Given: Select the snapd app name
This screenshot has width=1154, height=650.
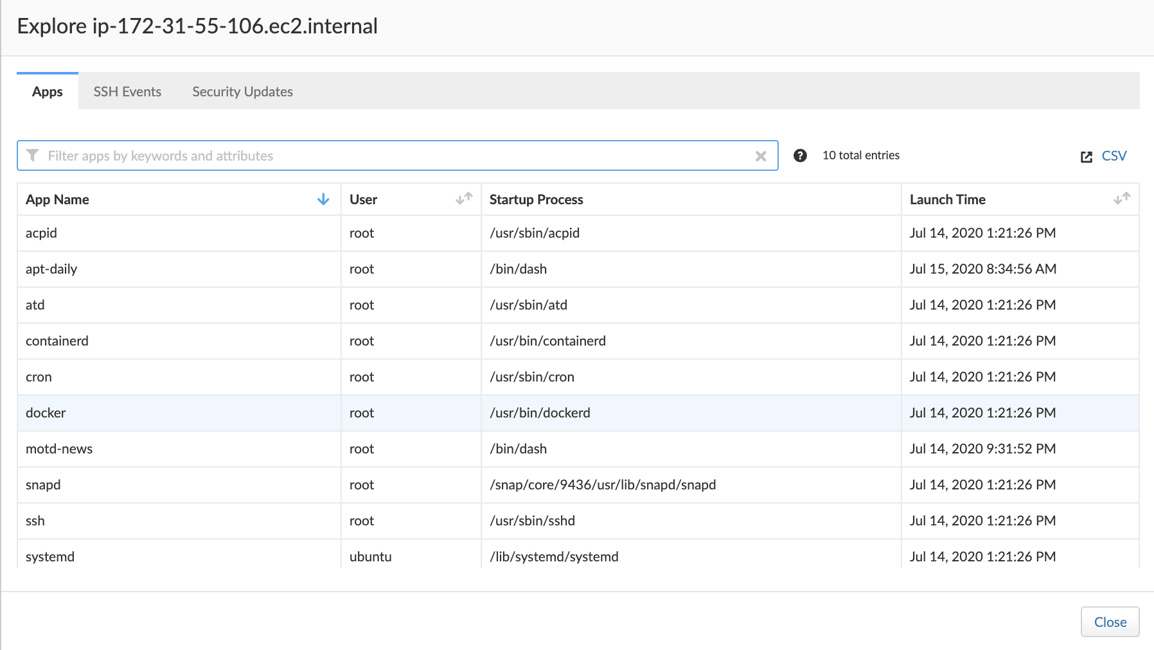Looking at the screenshot, I should tap(43, 485).
